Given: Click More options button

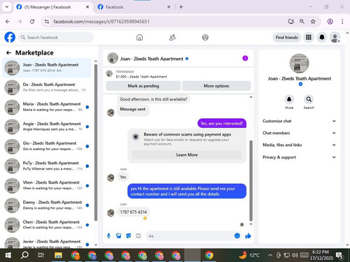Looking at the screenshot, I should point(216,86).
